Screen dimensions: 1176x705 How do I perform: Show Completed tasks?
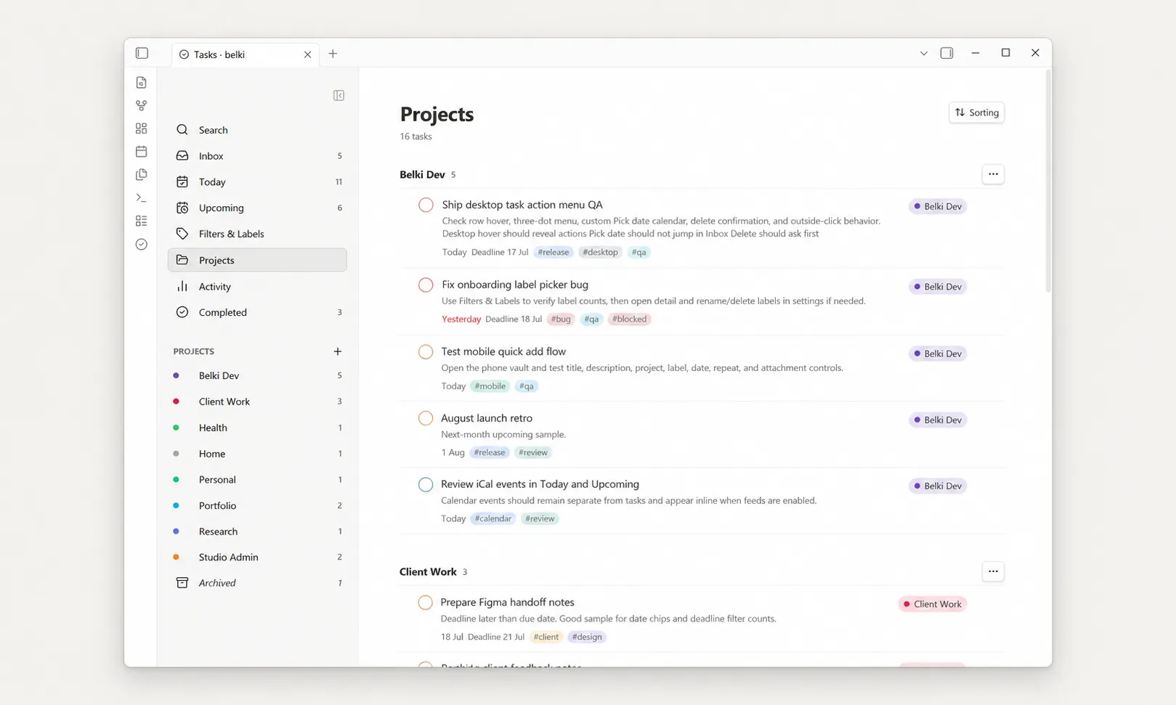[257, 312]
